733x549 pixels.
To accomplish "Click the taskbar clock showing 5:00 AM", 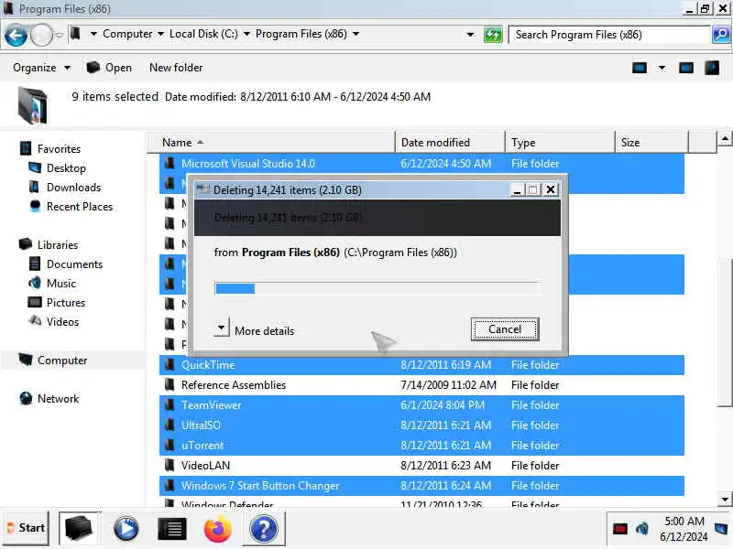I will click(x=684, y=529).
